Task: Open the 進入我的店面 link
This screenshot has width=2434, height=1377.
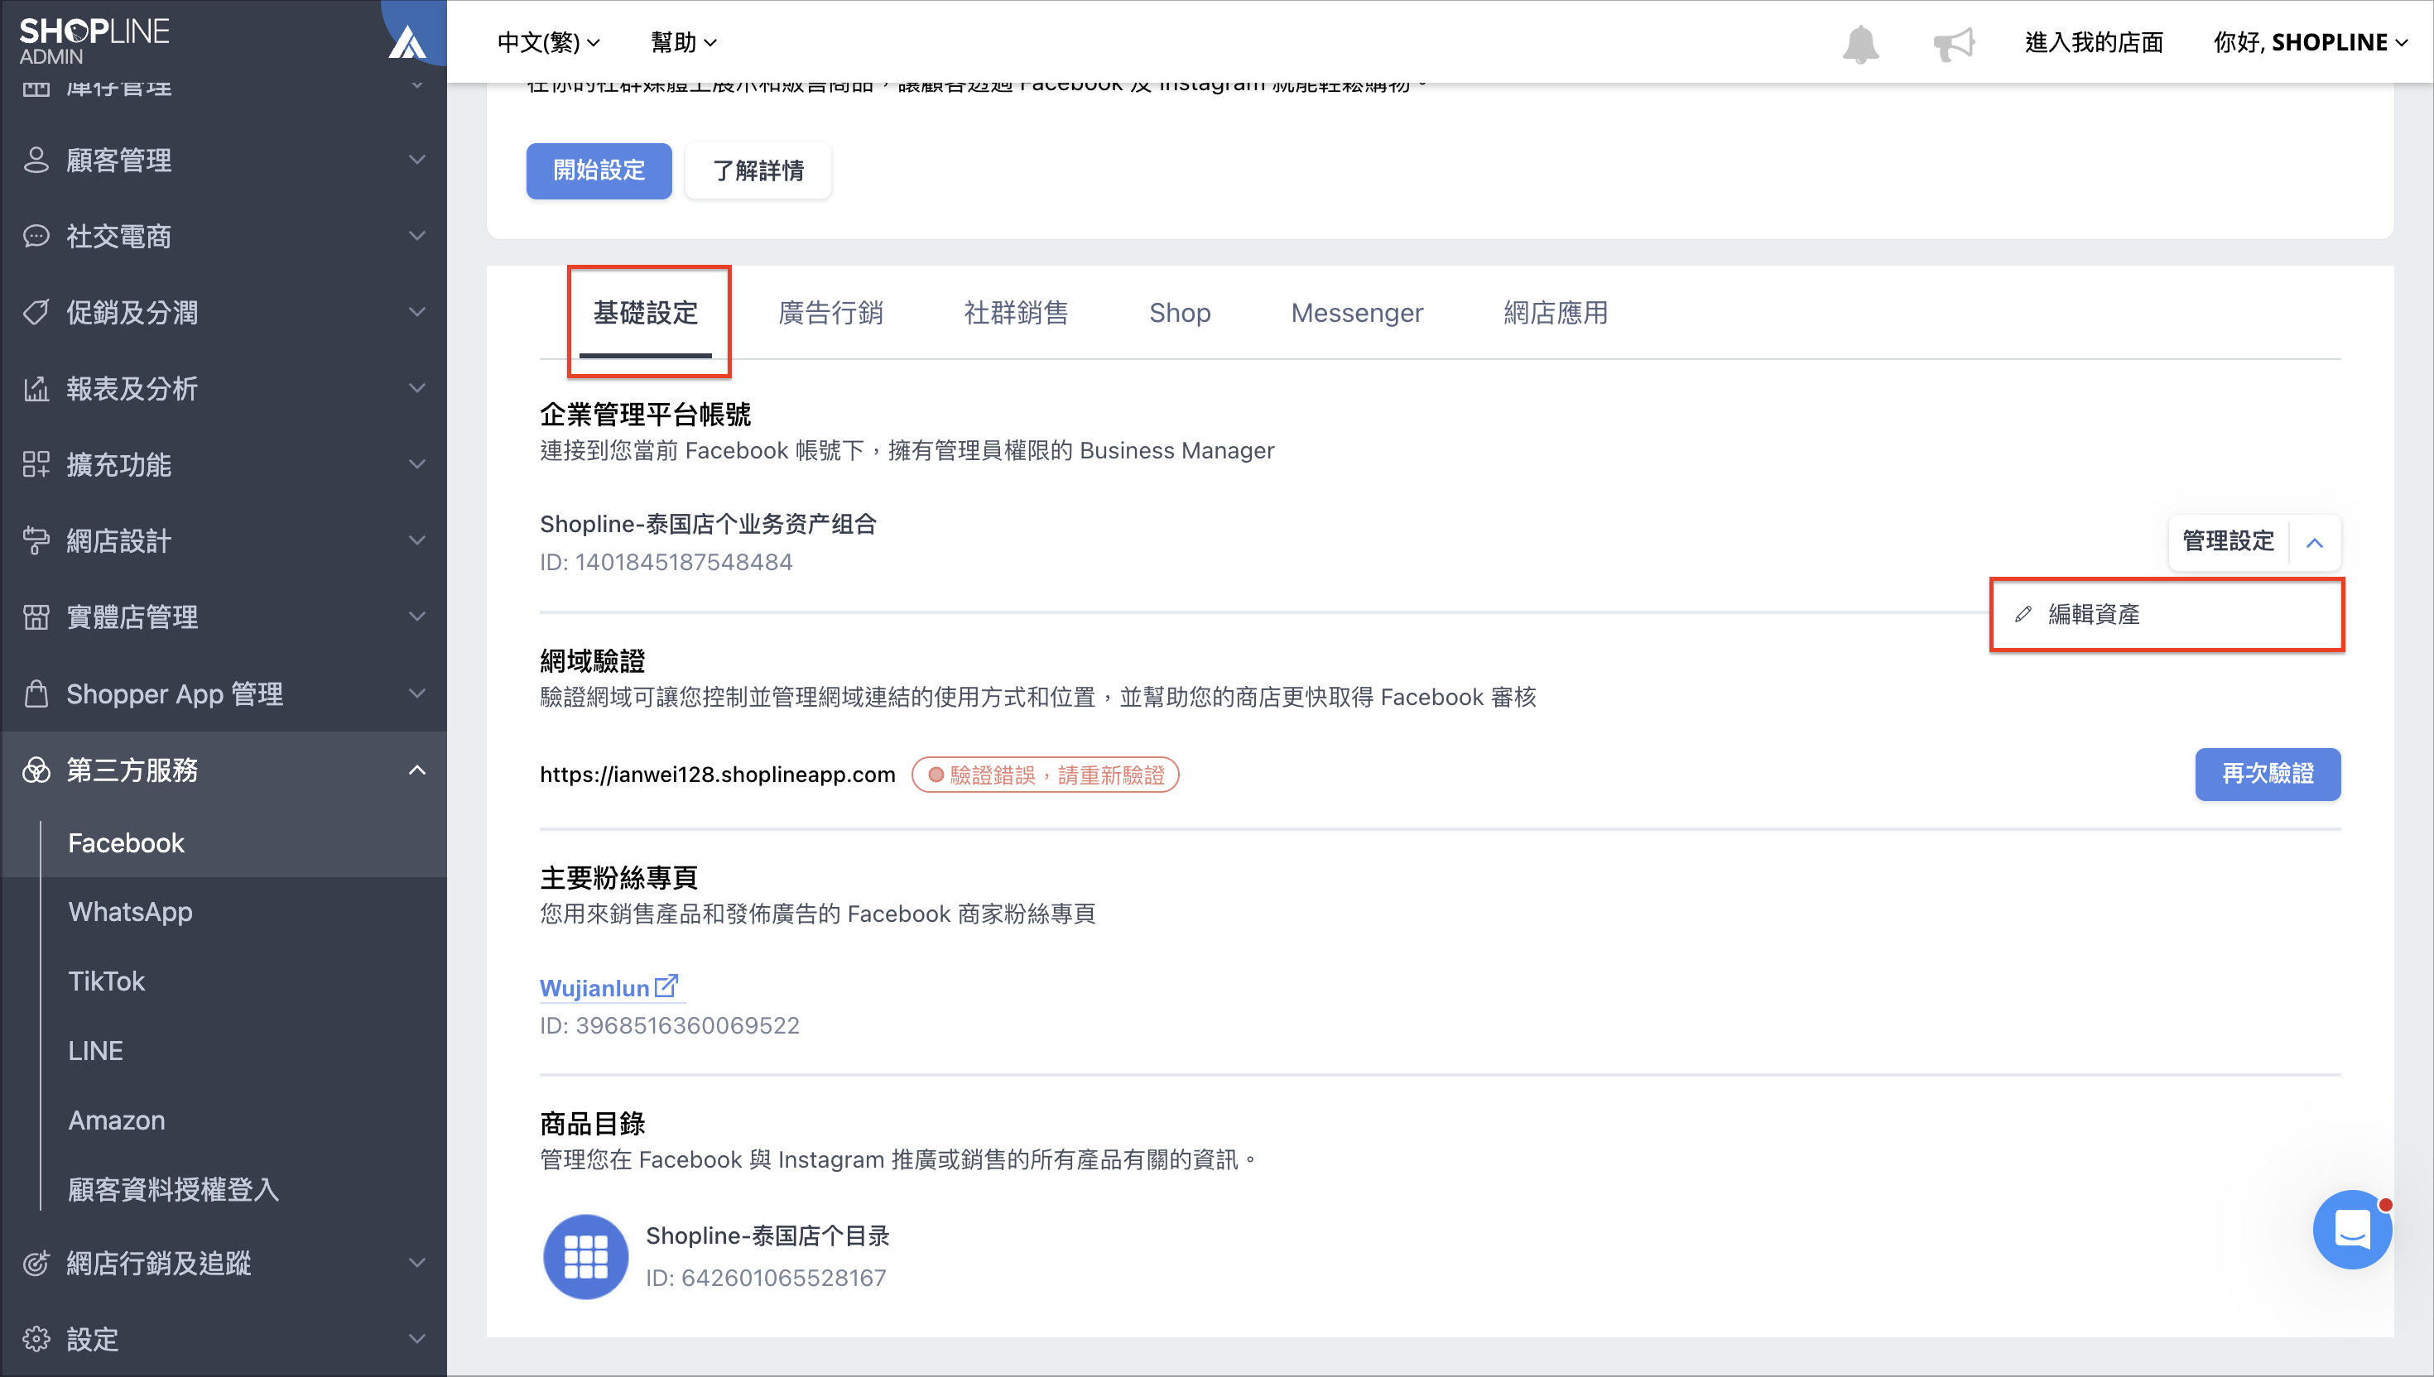Action: point(2094,42)
